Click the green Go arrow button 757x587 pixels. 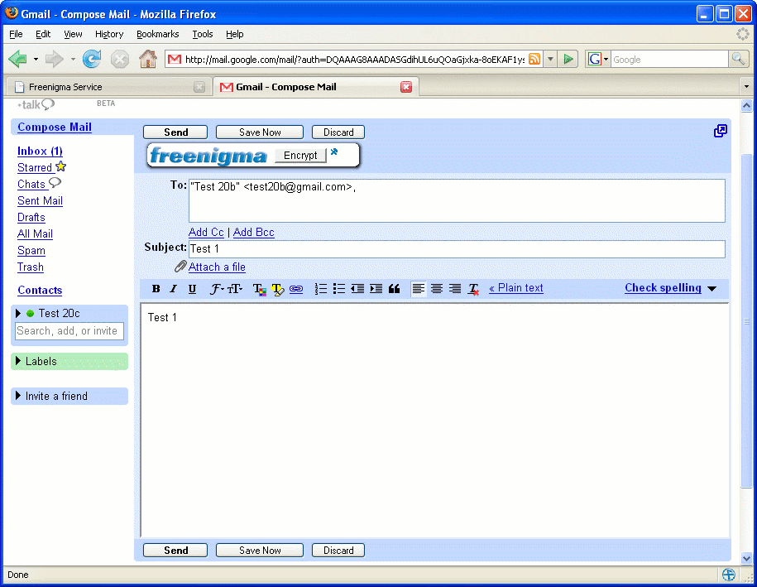(x=568, y=60)
